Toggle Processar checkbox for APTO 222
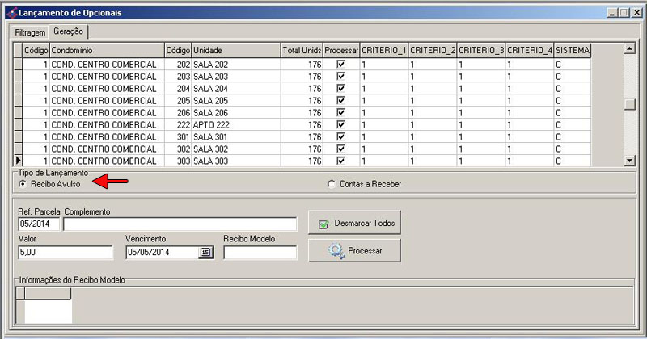 [340, 125]
